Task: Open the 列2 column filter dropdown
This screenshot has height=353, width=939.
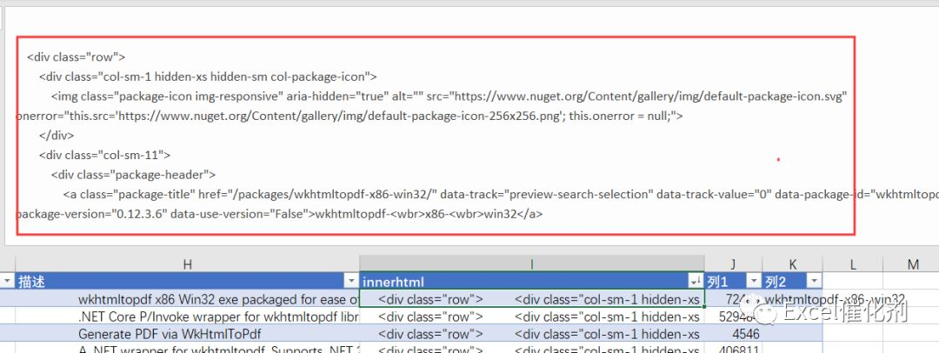Action: click(x=815, y=281)
